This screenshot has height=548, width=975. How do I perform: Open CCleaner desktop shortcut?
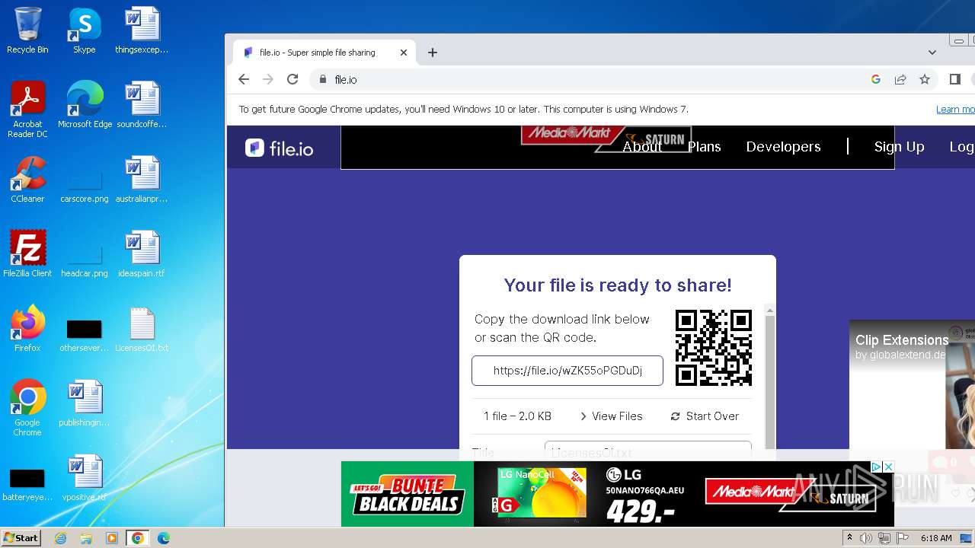(x=27, y=180)
